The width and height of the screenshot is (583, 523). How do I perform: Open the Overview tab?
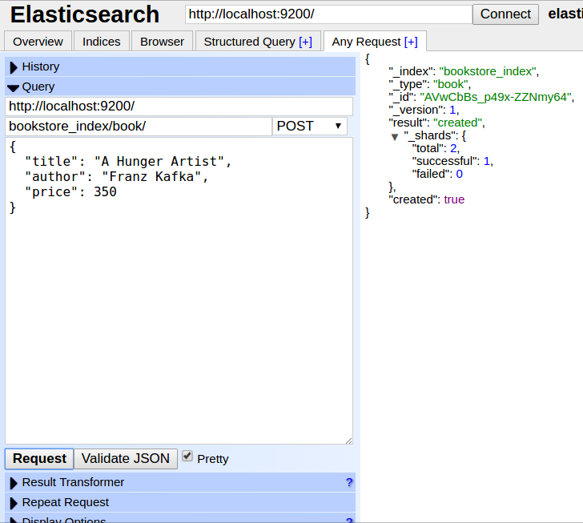[38, 42]
